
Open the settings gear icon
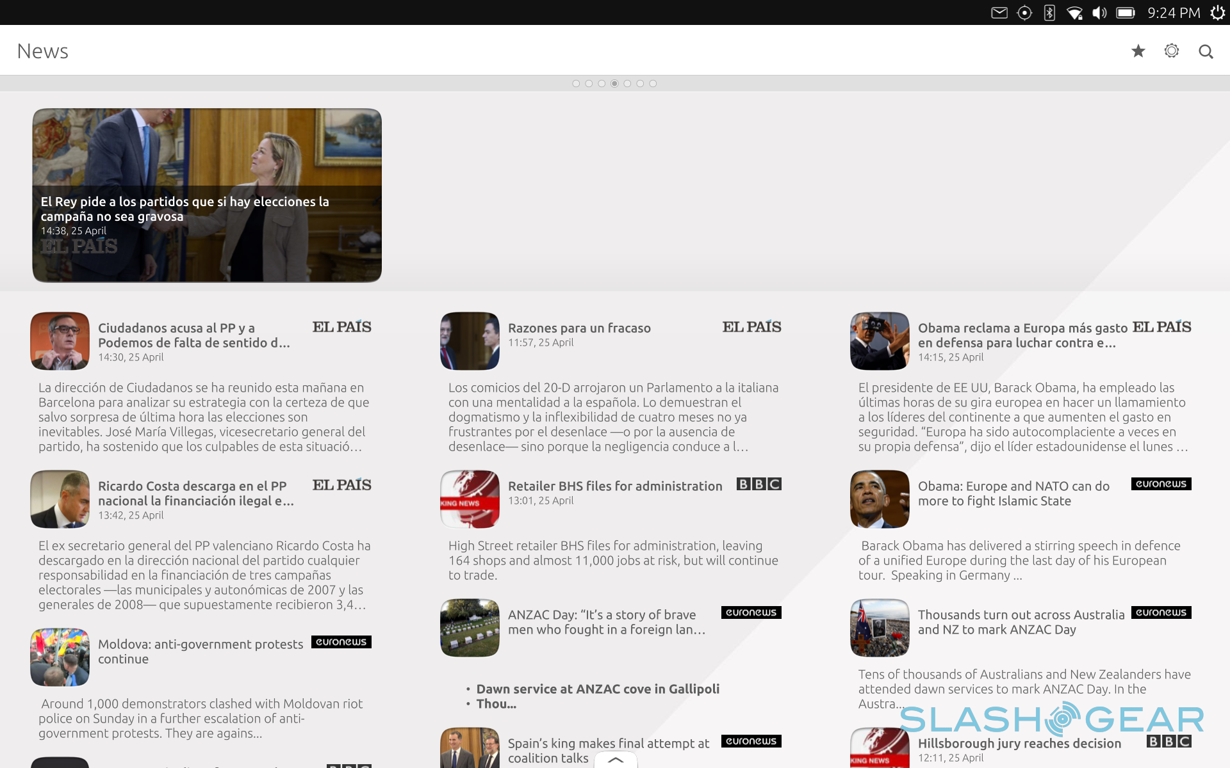[x=1171, y=51]
